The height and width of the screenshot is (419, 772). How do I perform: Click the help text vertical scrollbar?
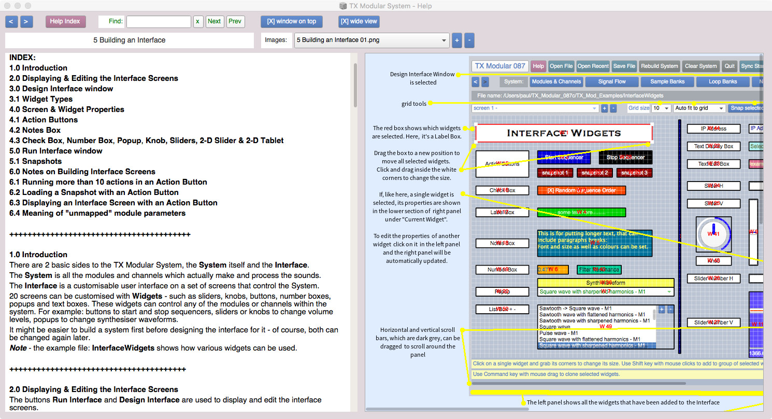coord(355,86)
